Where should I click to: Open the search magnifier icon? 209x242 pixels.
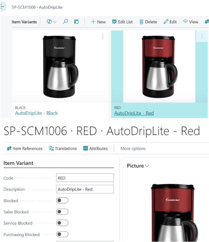coord(65,22)
